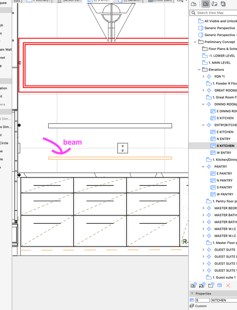Open the 1. MAIN LEVEL view

pos(216,63)
